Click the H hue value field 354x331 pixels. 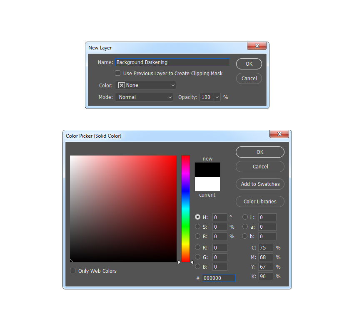pos(219,217)
